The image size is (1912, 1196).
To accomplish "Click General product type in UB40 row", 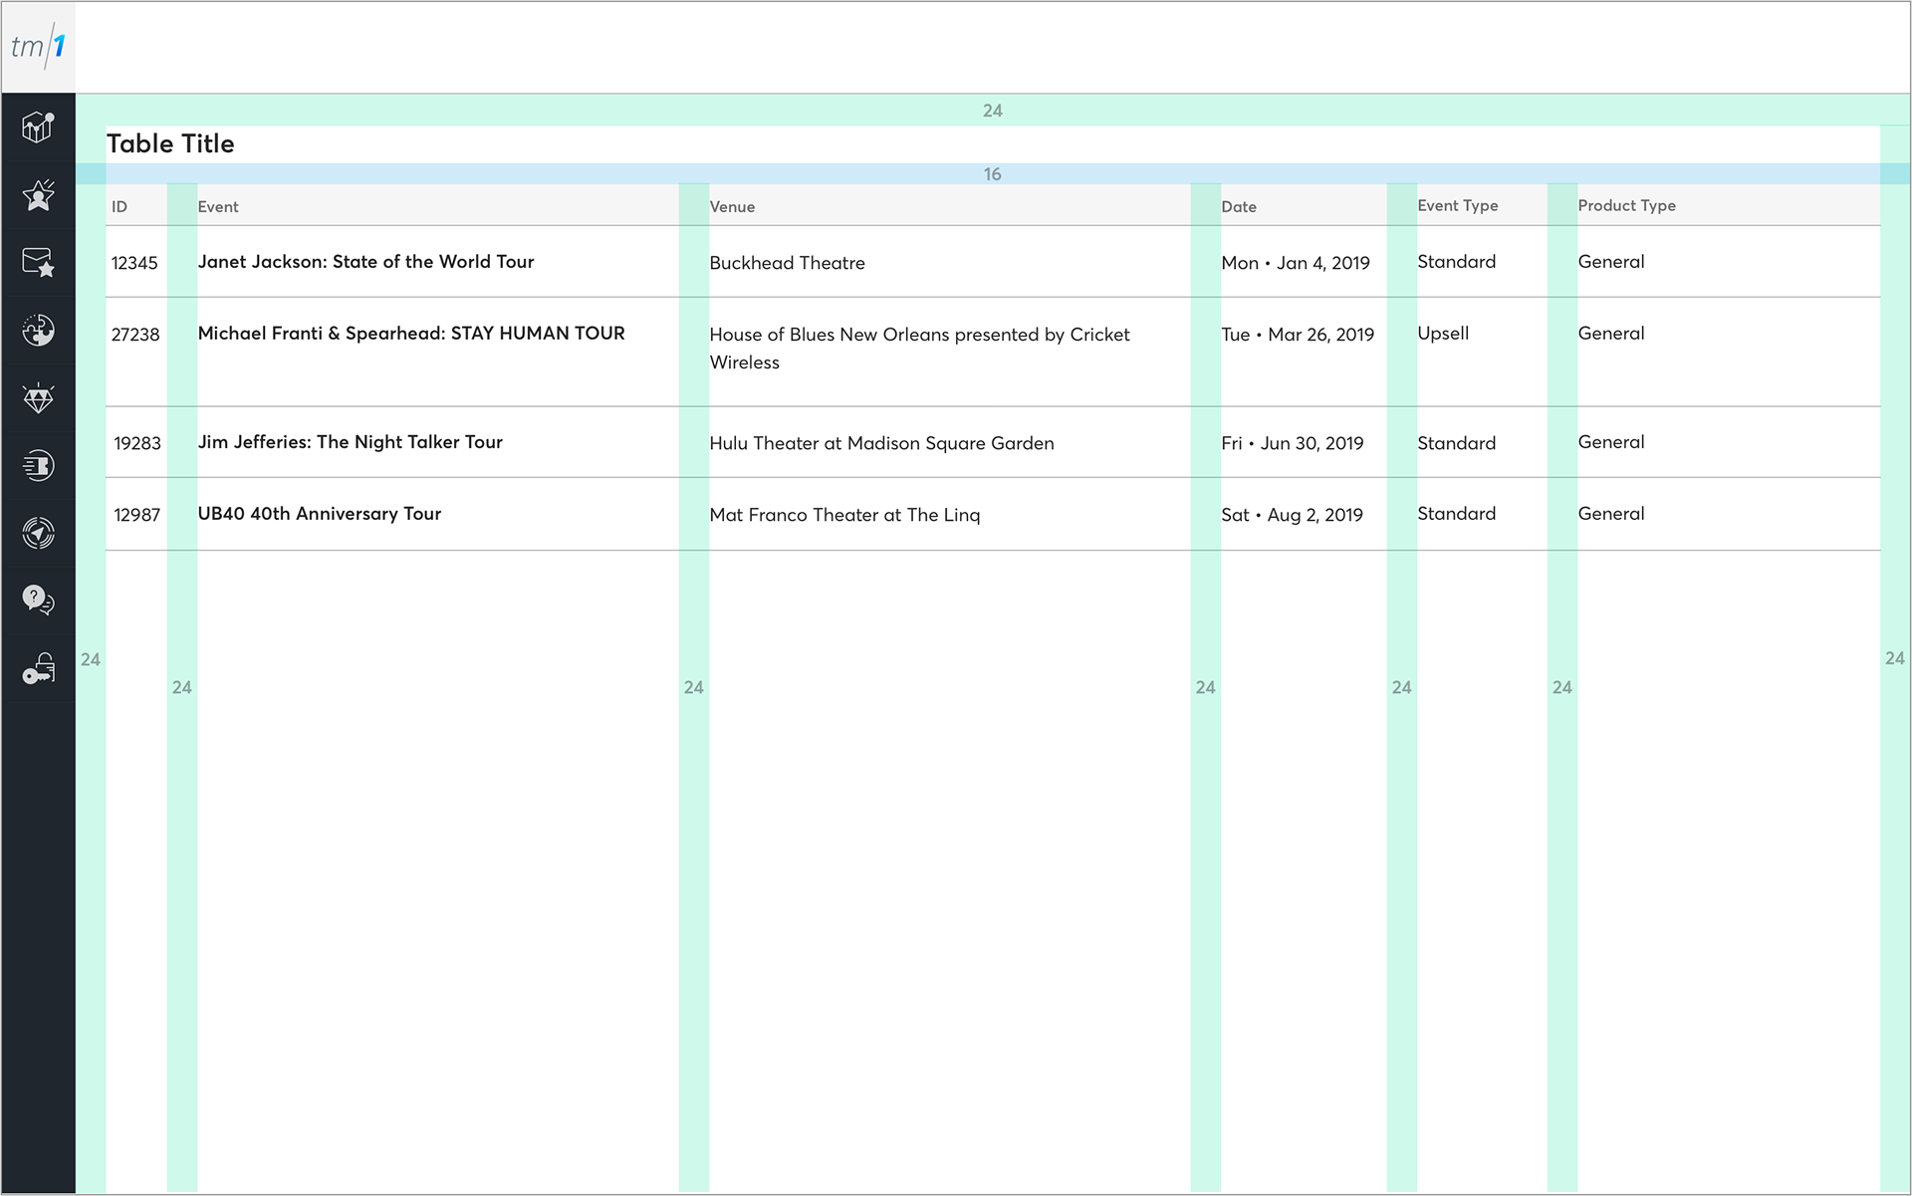I will point(1610,514).
